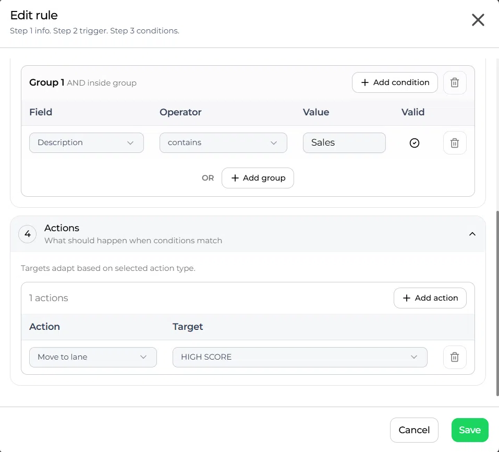Open the Description field dropdown
499x452 pixels.
point(86,142)
